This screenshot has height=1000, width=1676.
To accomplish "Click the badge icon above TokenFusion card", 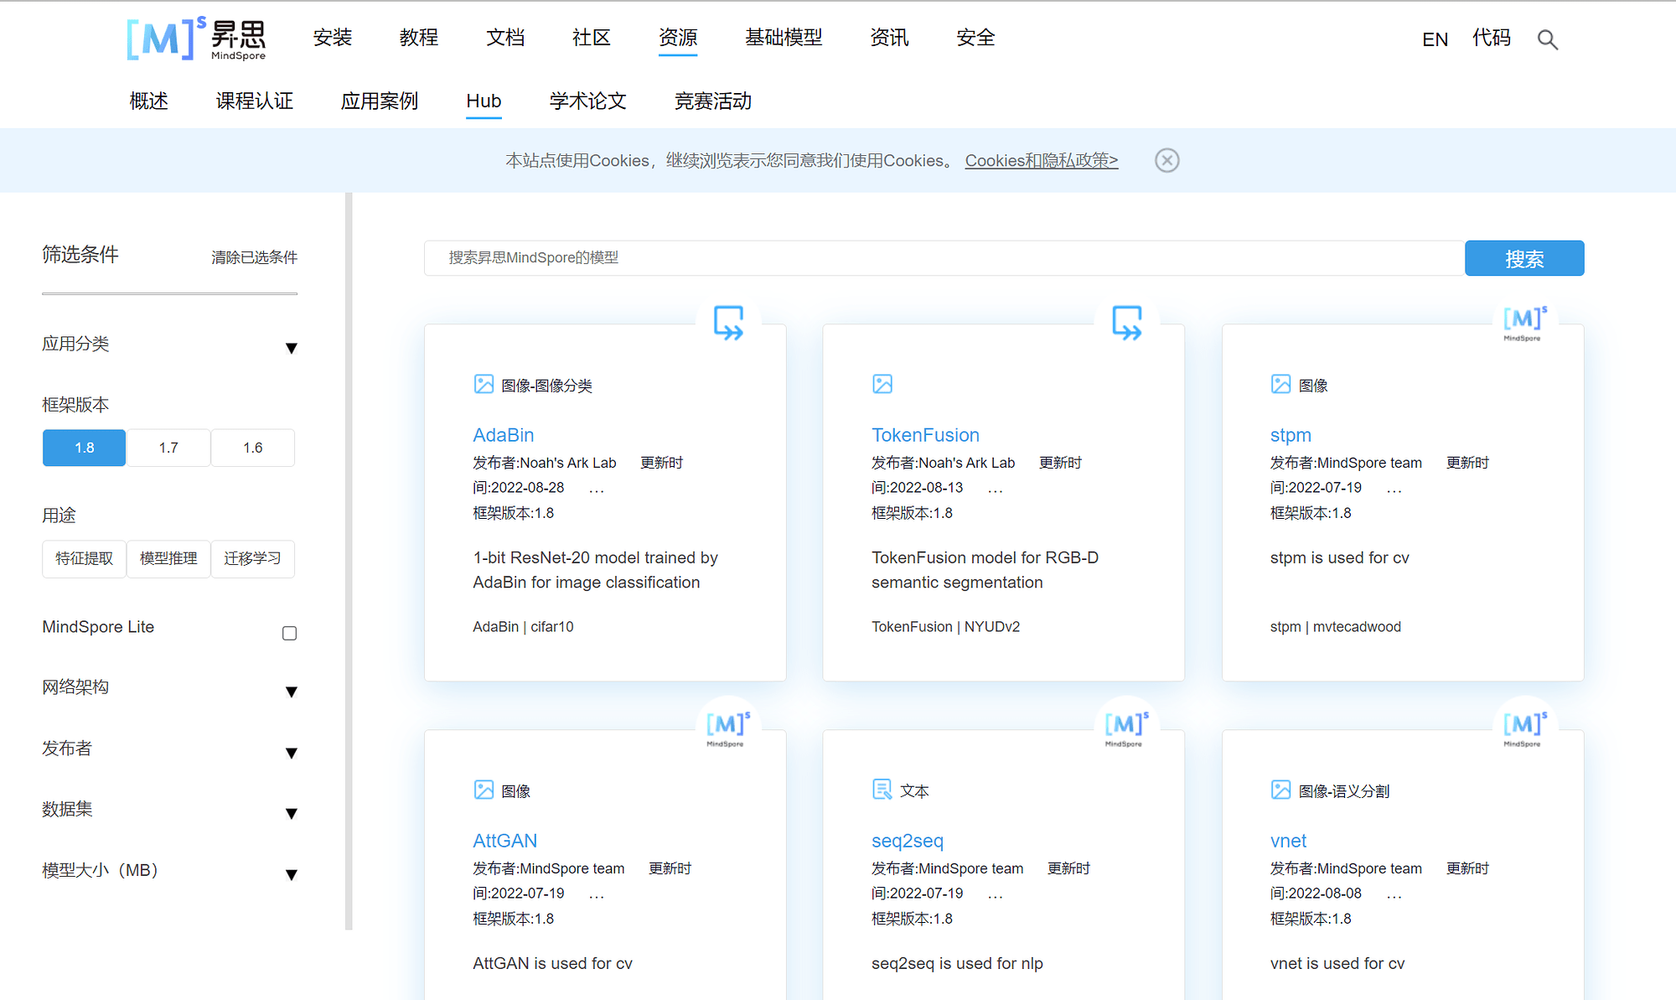I will pyautogui.click(x=1126, y=323).
